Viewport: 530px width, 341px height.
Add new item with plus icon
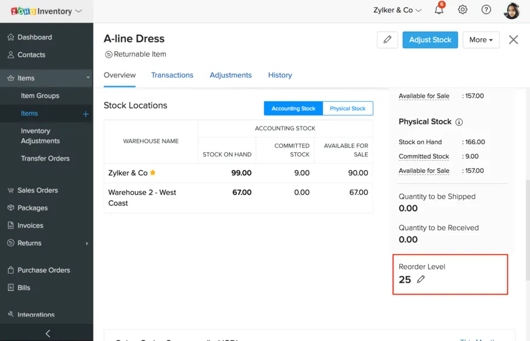(x=85, y=114)
